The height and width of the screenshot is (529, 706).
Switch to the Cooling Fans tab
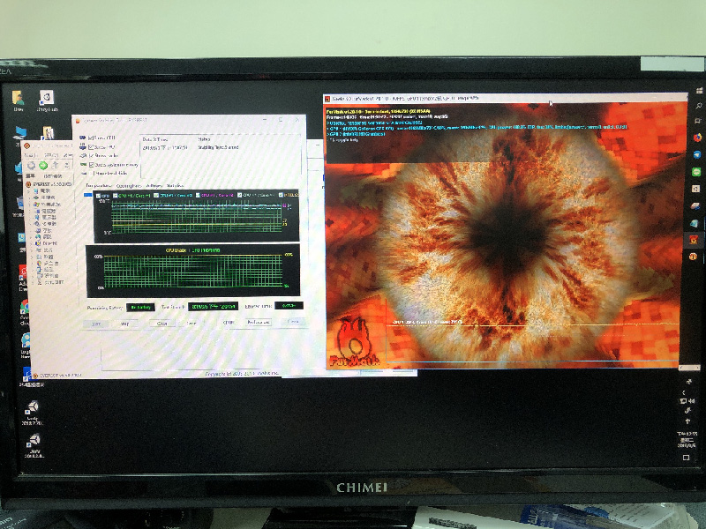tap(129, 185)
